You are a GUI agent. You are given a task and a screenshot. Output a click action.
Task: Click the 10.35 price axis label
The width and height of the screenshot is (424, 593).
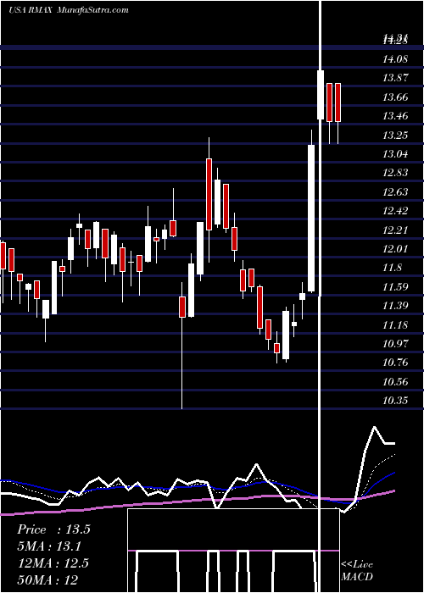pos(395,401)
